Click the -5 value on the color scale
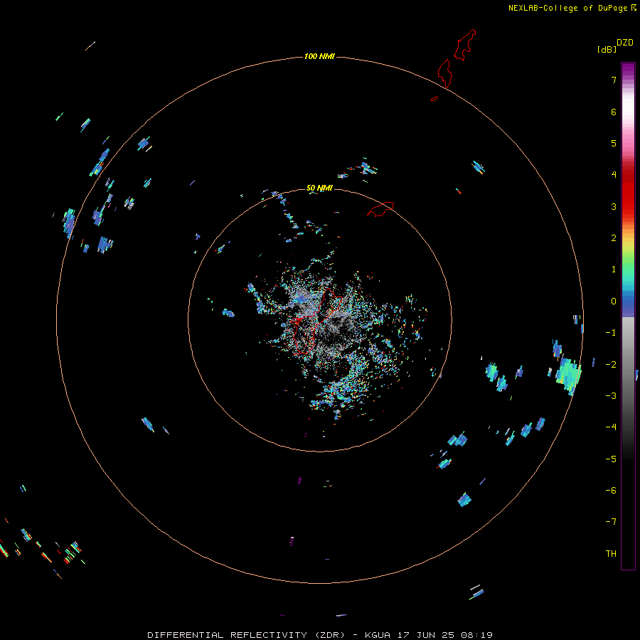Screen dimensions: 640x640 point(611,459)
